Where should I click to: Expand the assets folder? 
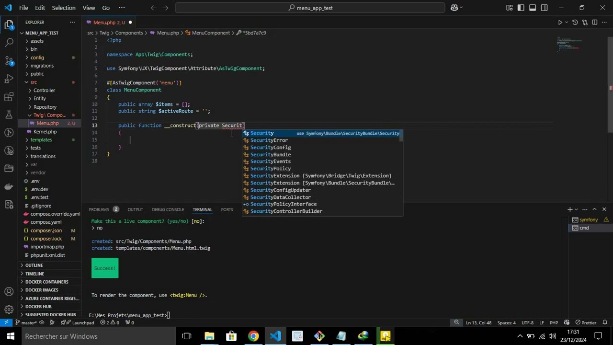click(x=37, y=41)
